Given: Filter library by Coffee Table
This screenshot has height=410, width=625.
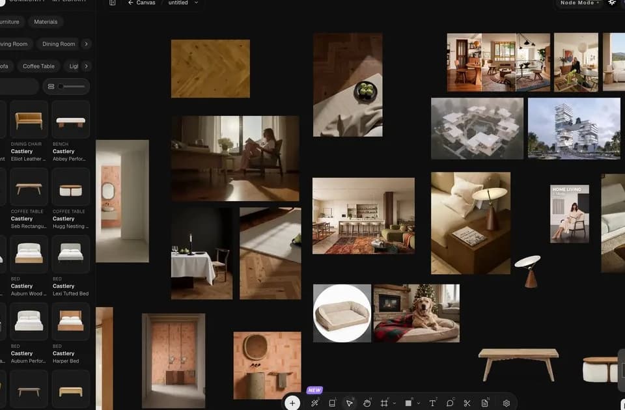Looking at the screenshot, I should 38,66.
